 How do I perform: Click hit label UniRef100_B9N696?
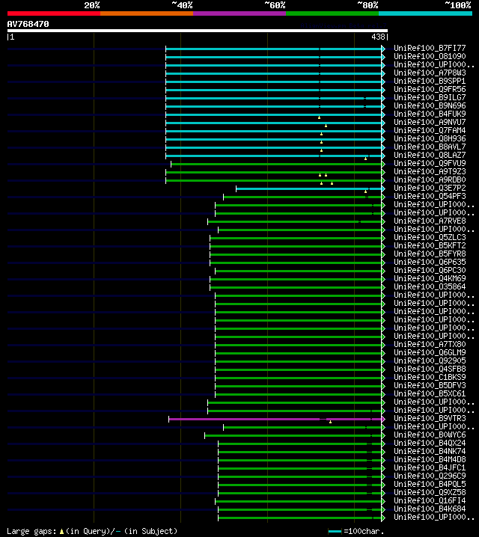coord(430,105)
